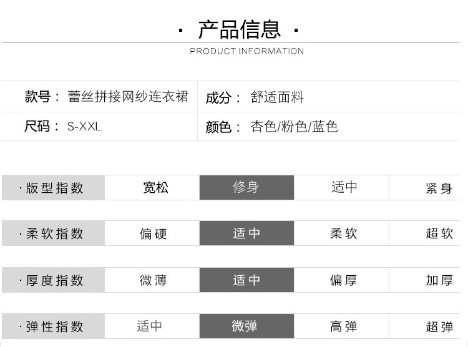Pick 超软 softness option

[x=439, y=234]
